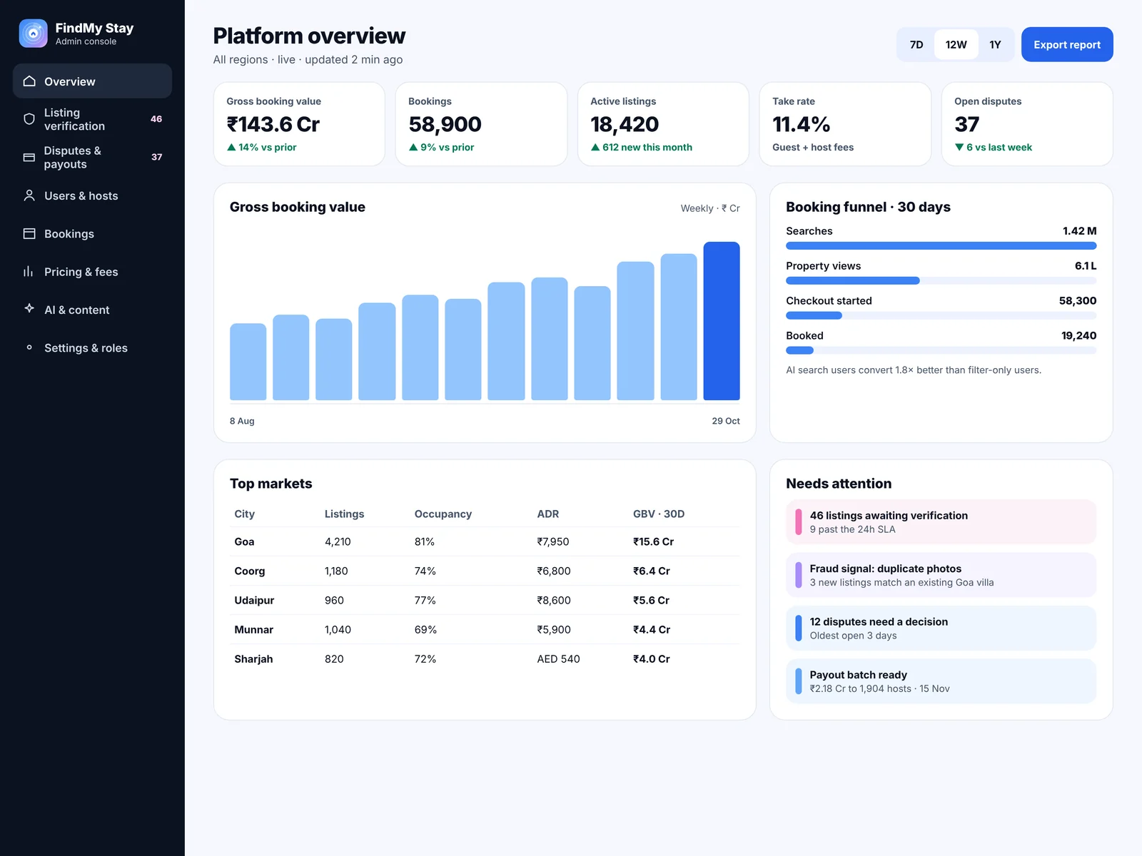Select the Goa row in Top markets
Viewport: 1142px width, 856px height.
point(485,541)
